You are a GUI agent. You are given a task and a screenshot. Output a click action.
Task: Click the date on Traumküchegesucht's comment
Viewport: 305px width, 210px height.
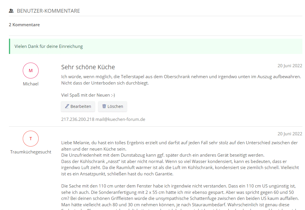tap(290, 134)
